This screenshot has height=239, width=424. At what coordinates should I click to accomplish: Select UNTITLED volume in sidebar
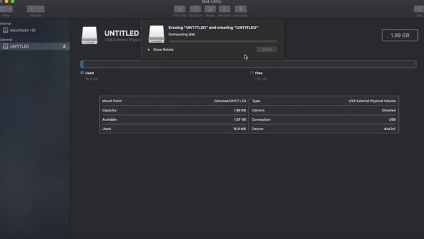coord(35,46)
